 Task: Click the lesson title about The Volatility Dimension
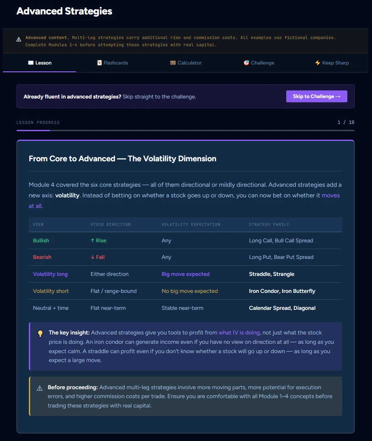tap(122, 159)
